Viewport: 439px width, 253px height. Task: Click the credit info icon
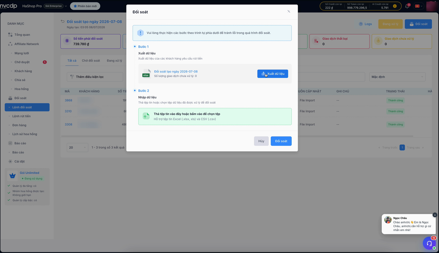[395, 6]
